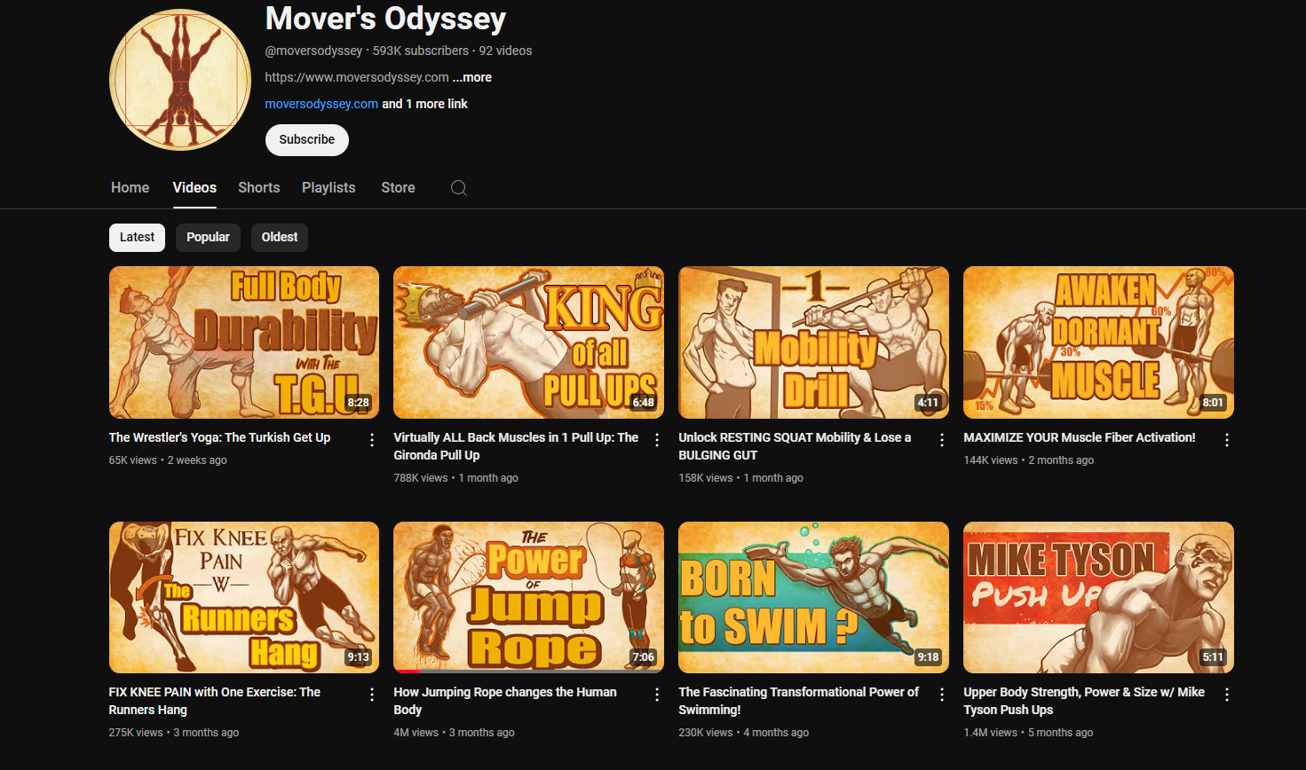The width and height of the screenshot is (1306, 770).
Task: Go to the Shorts tab
Action: [x=259, y=188]
